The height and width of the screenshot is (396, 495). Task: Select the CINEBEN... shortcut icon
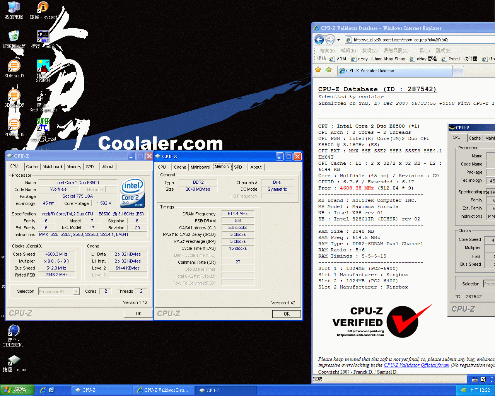(x=14, y=336)
